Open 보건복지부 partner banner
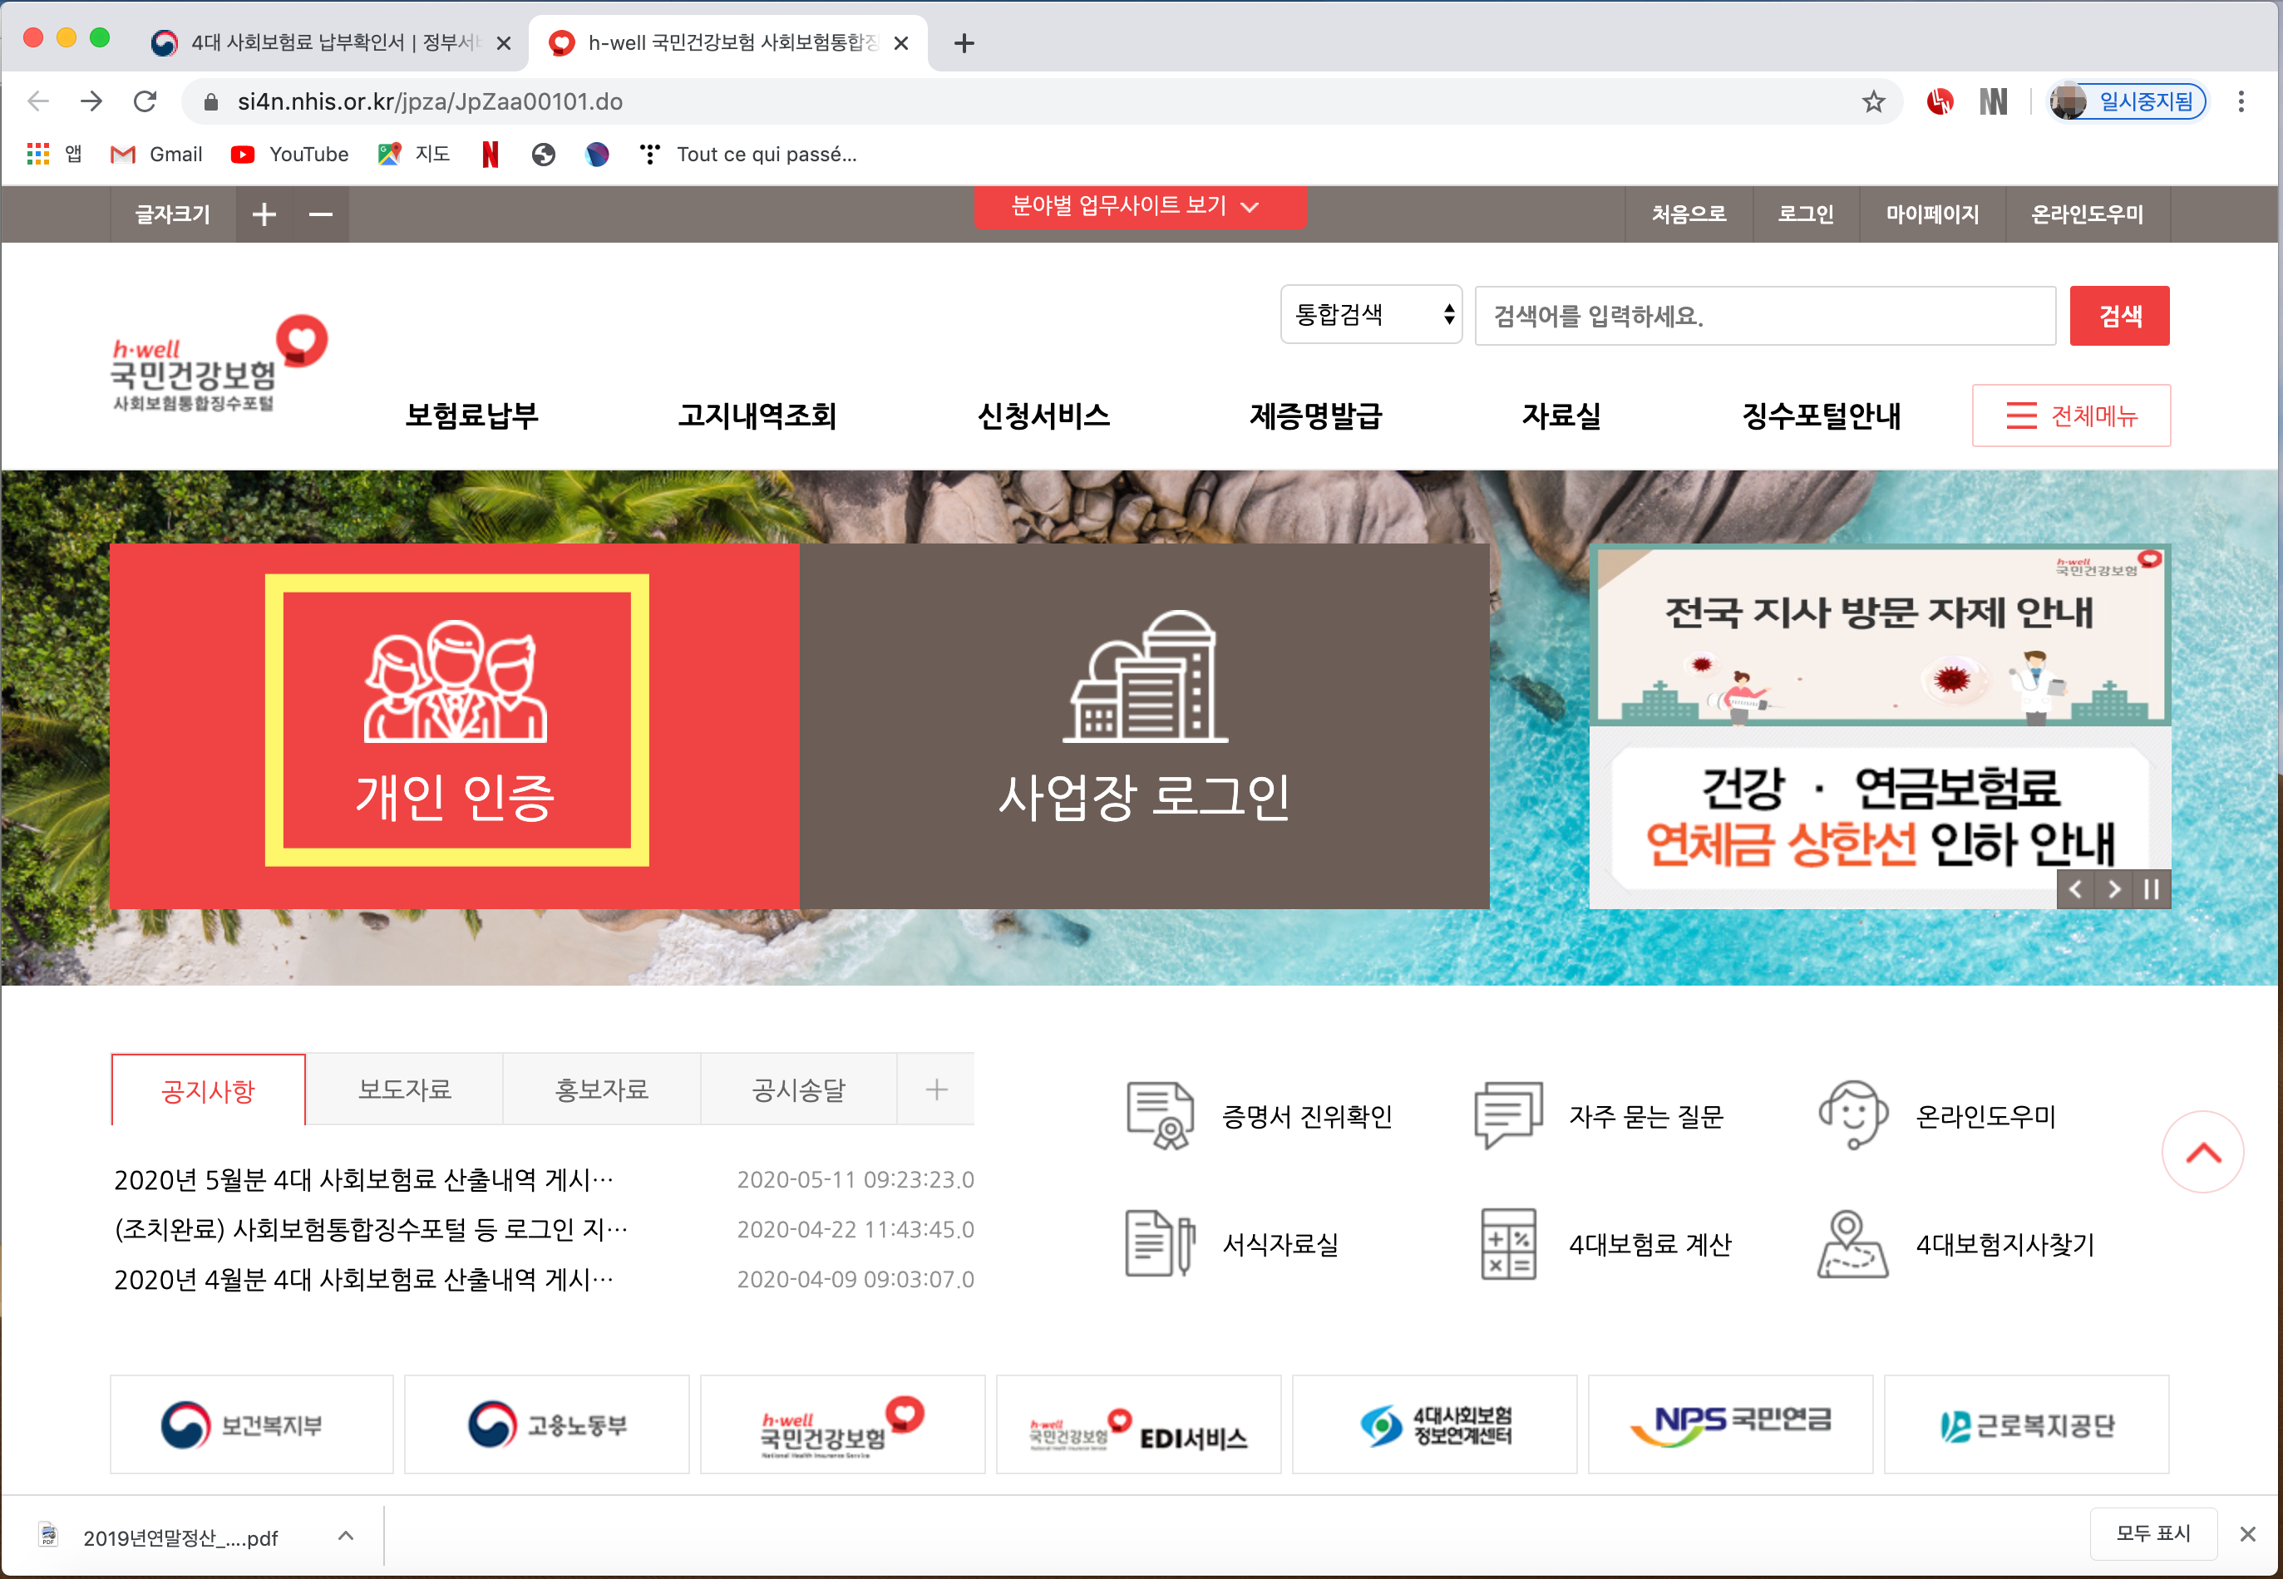2283x1579 pixels. (251, 1424)
